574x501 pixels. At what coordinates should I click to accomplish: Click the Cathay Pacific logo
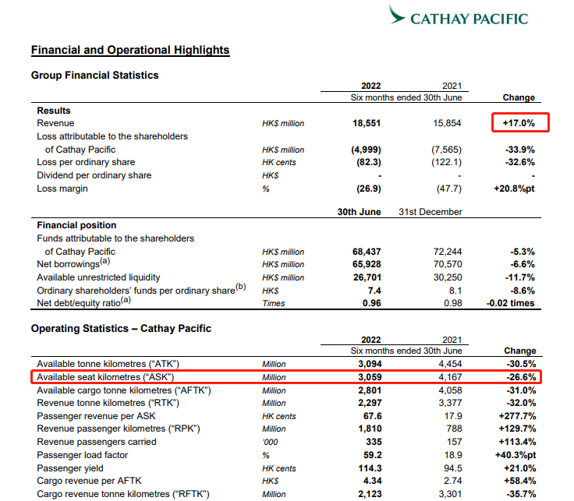click(x=459, y=16)
